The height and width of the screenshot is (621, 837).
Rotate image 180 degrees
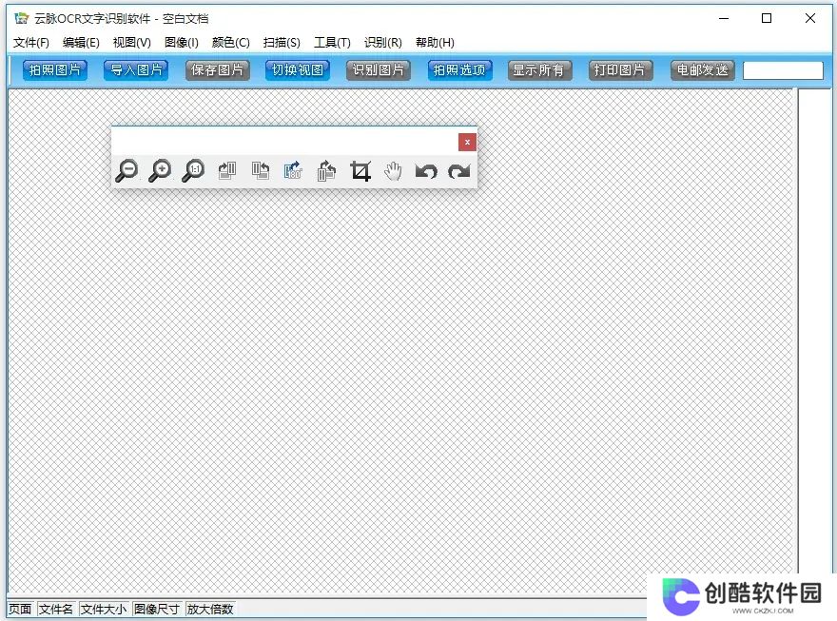click(x=293, y=171)
